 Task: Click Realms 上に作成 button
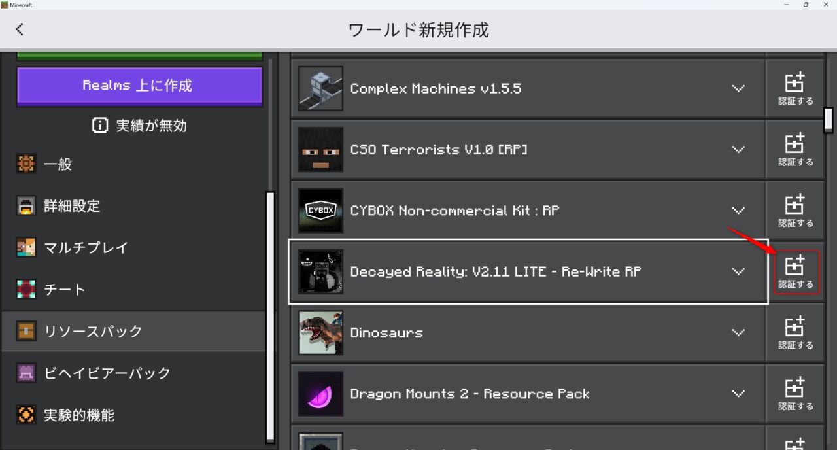pos(139,86)
